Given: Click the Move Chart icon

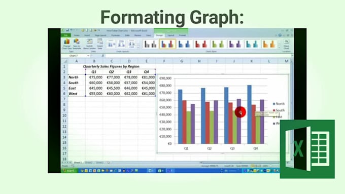Looking at the screenshot, I should [286, 44].
